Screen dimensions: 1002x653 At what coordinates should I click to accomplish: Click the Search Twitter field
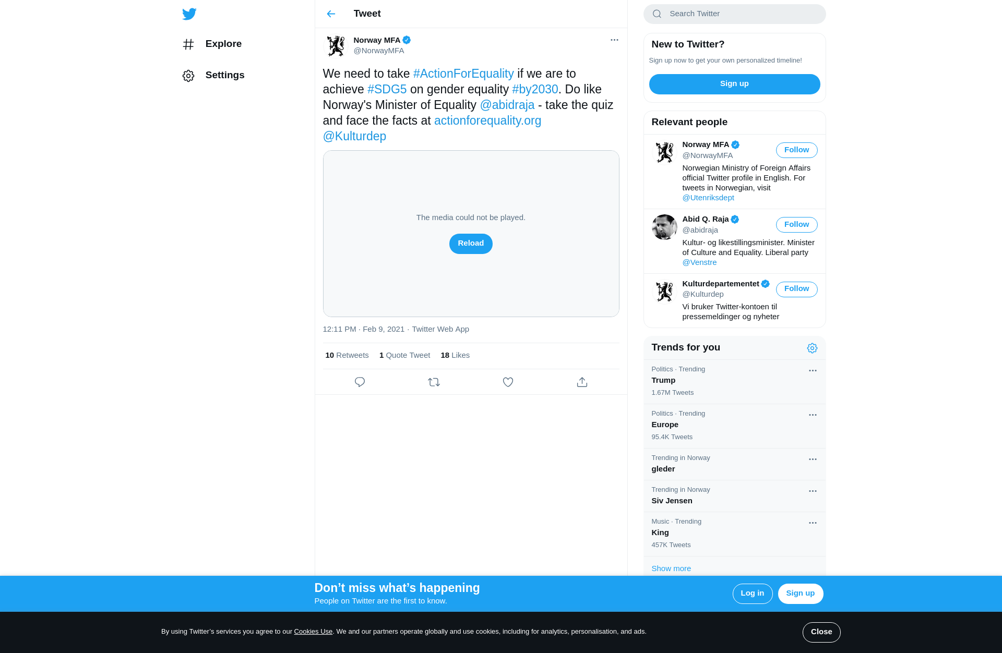click(734, 14)
